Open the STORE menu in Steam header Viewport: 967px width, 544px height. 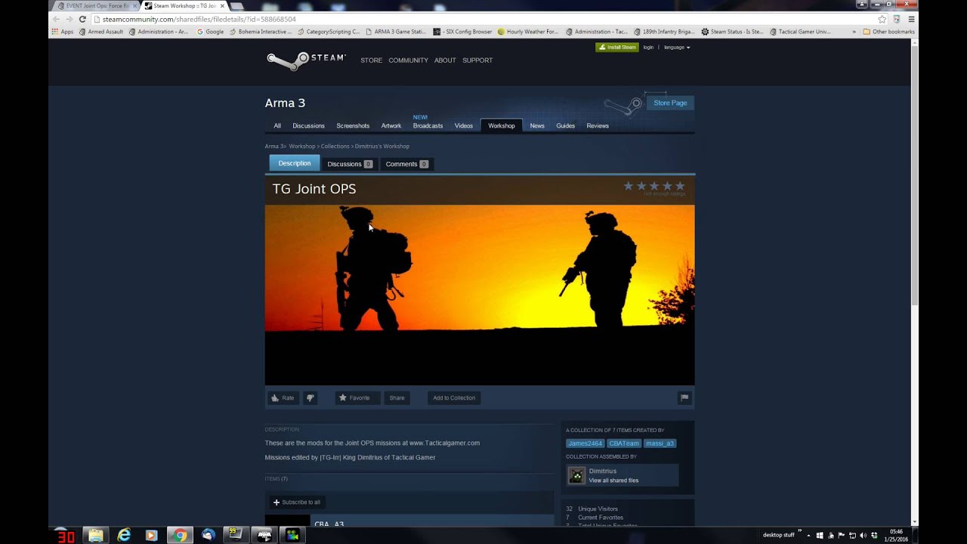371,60
